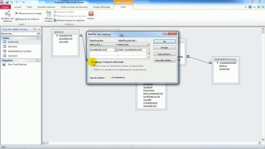Viewport: 265px width, 149px height.
Task: Click the red Fermer ribbon button
Action: click(91, 15)
